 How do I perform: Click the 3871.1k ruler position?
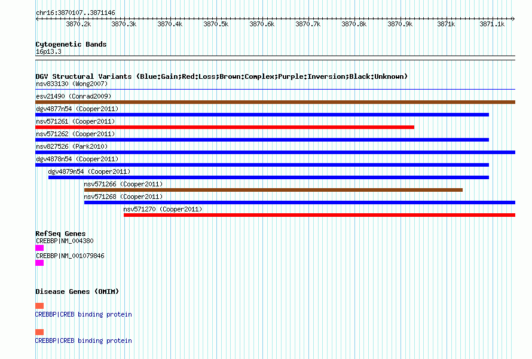492,24
